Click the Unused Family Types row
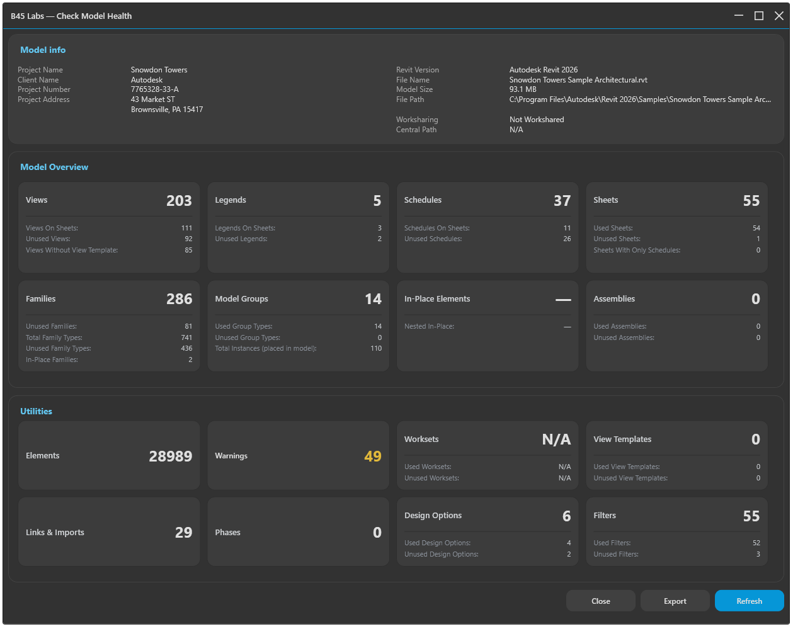The height and width of the screenshot is (629, 793). tap(109, 348)
